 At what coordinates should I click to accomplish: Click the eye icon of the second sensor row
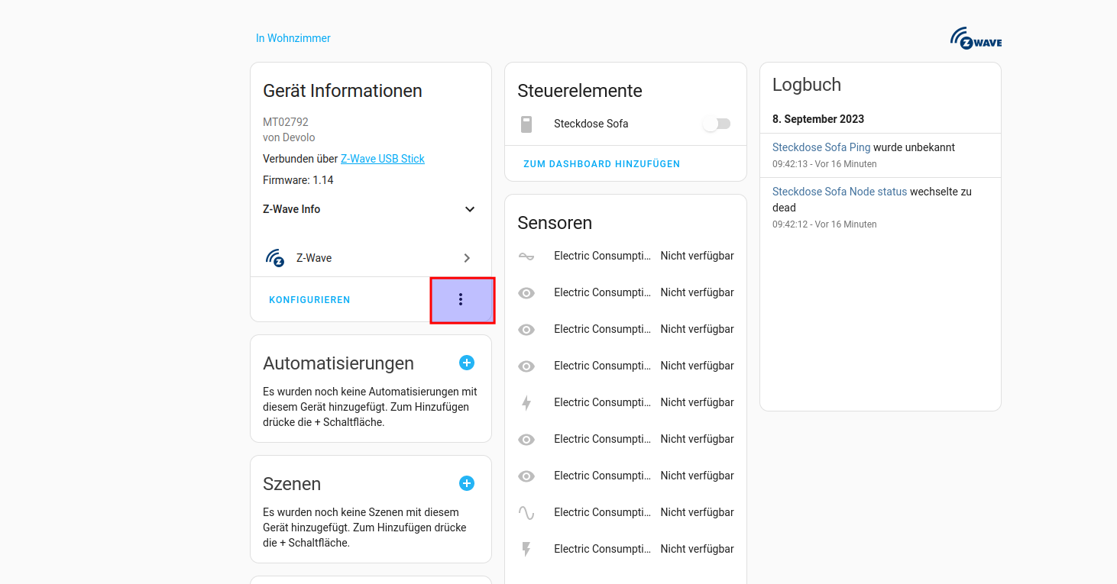pos(526,292)
